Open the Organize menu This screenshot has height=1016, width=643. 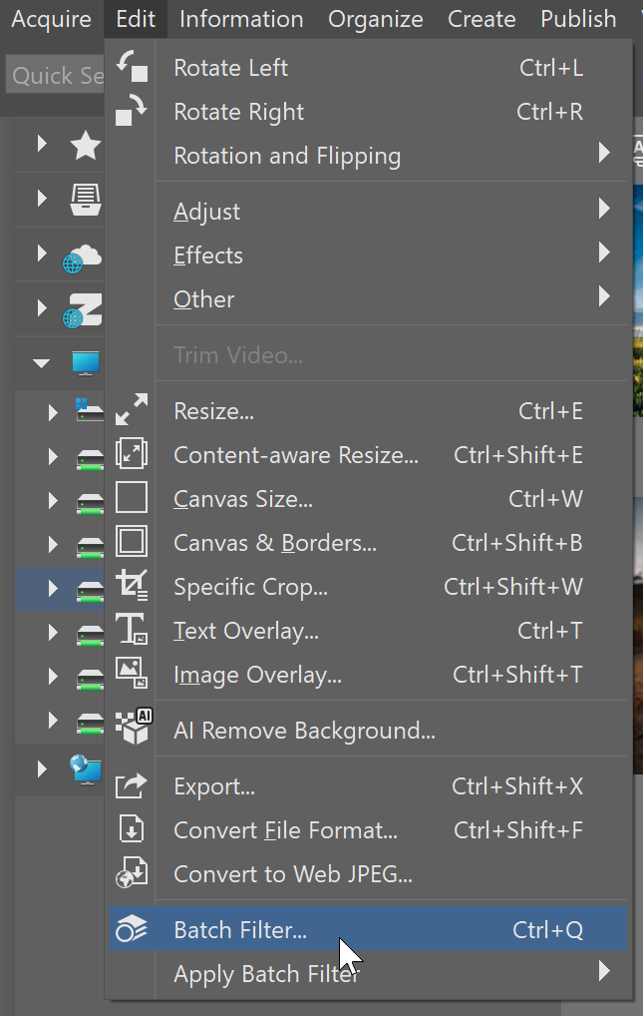pos(375,19)
